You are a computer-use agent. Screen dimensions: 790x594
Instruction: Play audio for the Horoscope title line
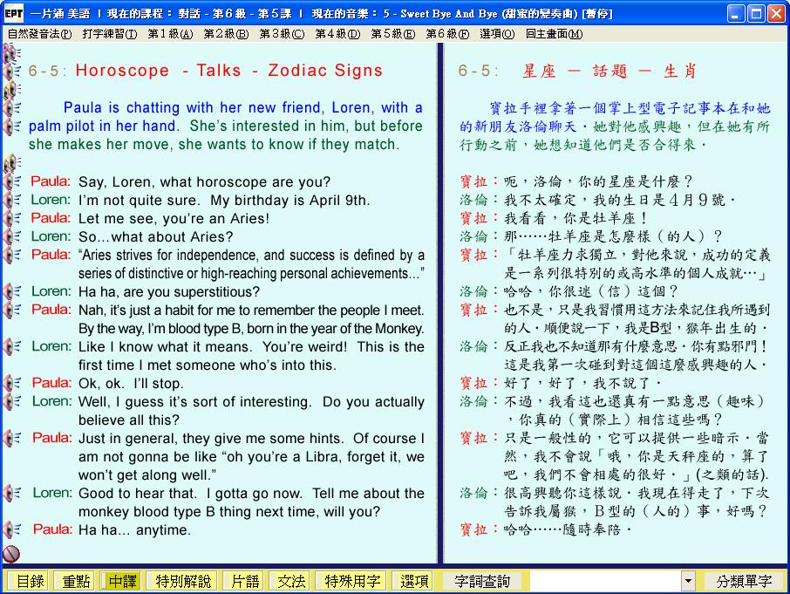coord(12,72)
